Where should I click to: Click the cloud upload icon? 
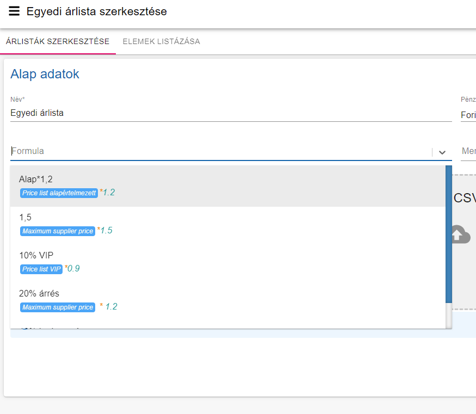coord(460,234)
